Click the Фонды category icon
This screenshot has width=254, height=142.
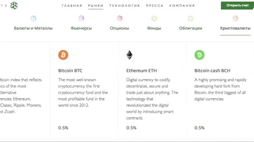[x=154, y=19]
